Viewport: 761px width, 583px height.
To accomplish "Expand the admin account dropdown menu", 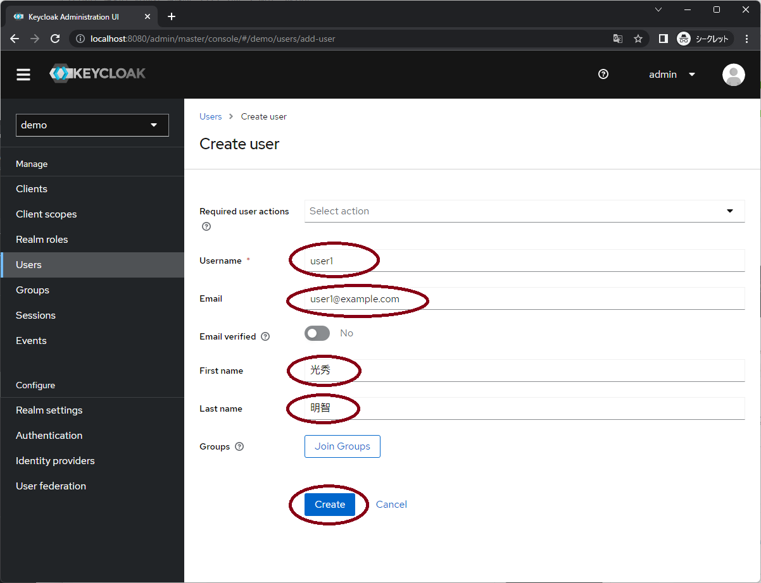I will point(672,74).
